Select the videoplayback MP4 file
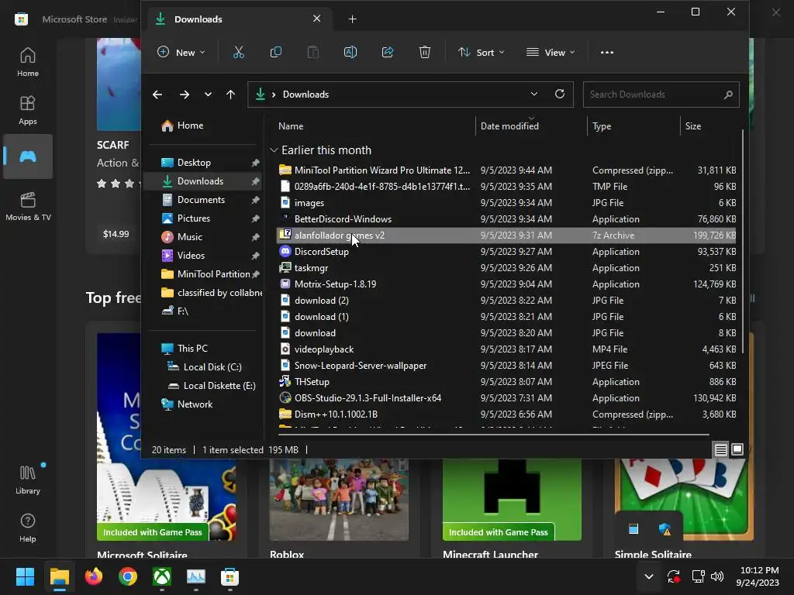 pos(507,349)
